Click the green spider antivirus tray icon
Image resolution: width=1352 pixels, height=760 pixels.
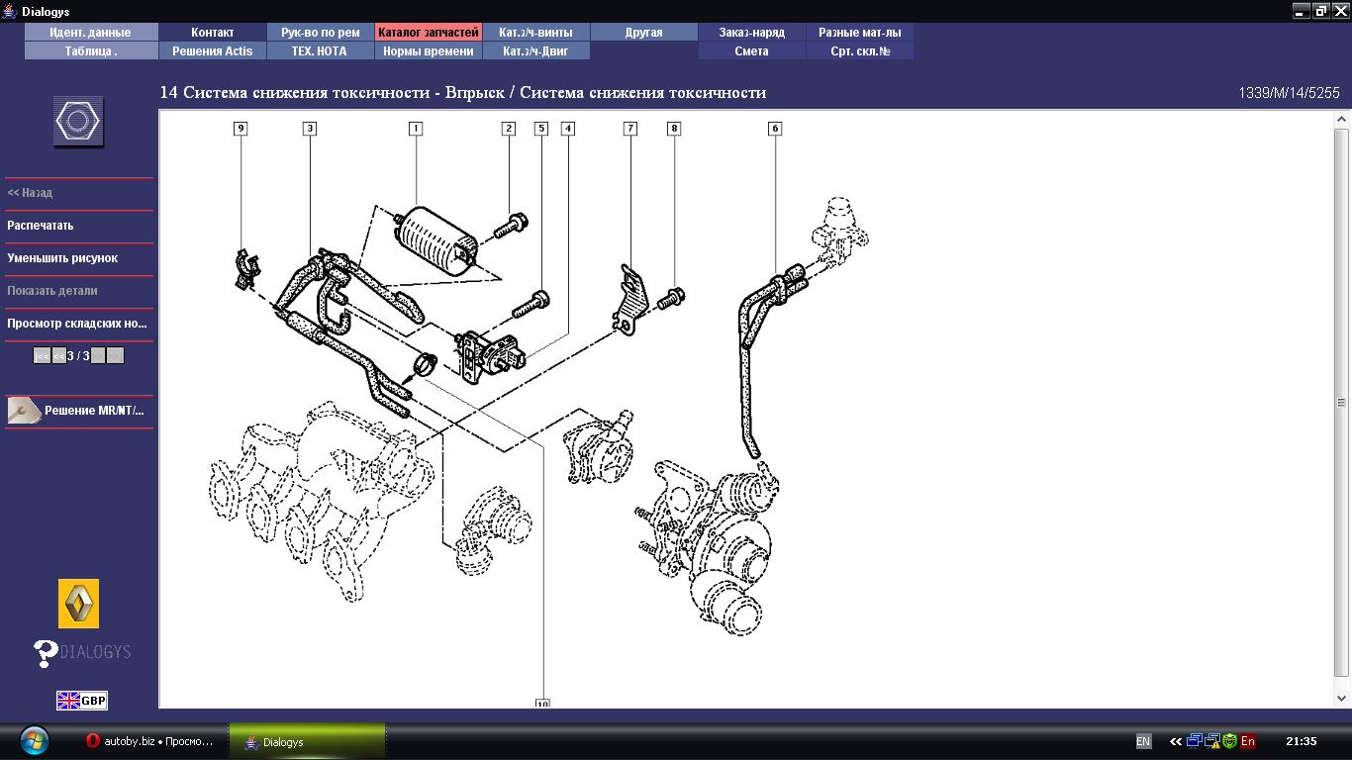click(x=1229, y=741)
